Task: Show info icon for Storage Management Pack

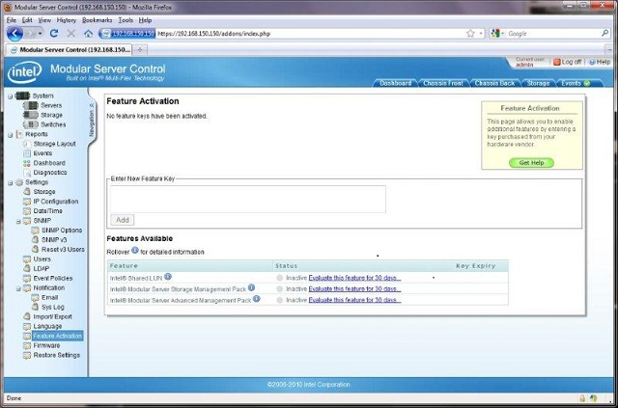Action: pos(251,287)
